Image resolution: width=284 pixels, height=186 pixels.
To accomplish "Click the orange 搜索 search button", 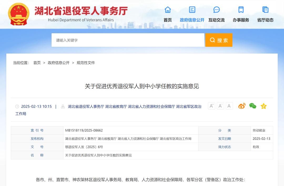I will click(x=219, y=40).
